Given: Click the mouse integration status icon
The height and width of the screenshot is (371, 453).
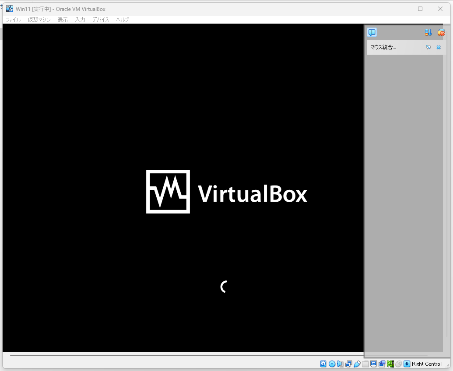Looking at the screenshot, I should click(399, 364).
